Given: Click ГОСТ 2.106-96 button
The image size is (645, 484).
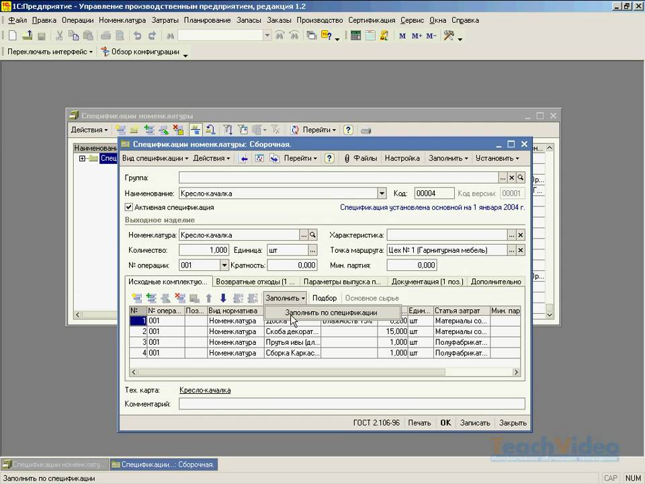Looking at the screenshot, I should coord(376,423).
